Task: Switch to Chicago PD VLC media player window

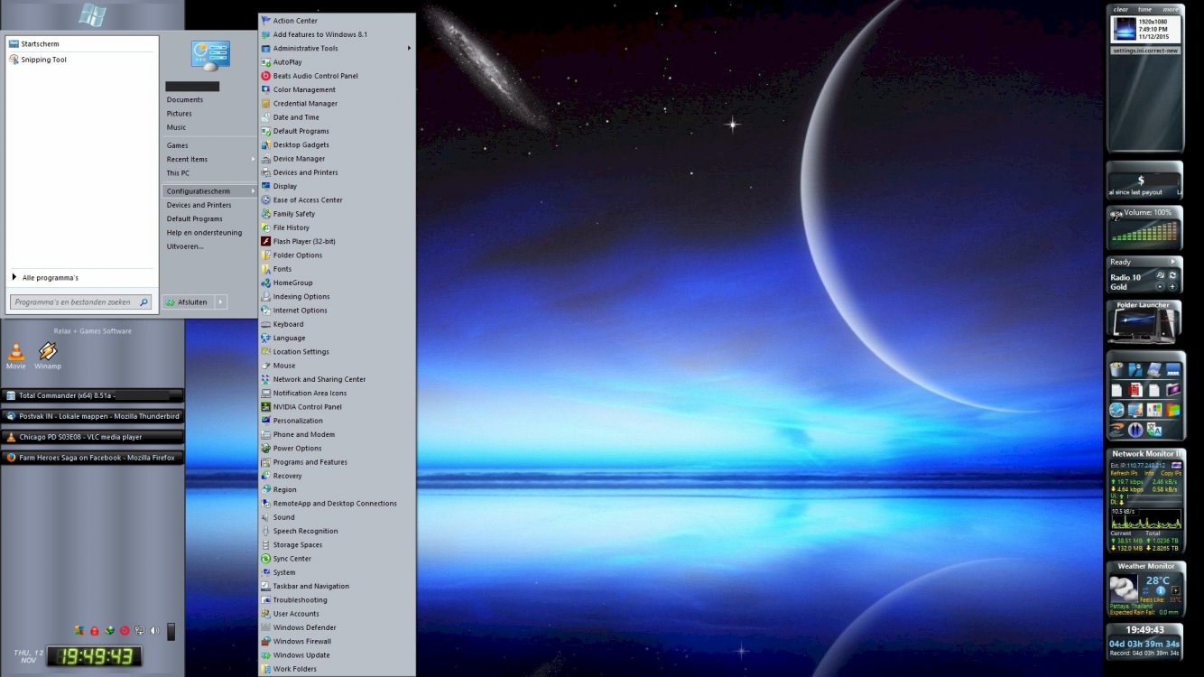Action: [92, 437]
